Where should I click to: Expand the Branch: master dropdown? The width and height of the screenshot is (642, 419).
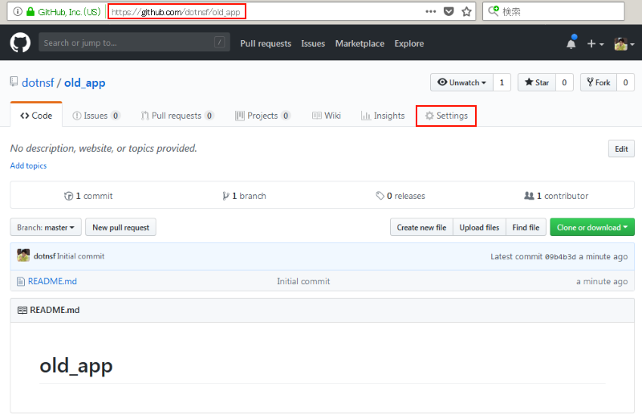coord(46,227)
